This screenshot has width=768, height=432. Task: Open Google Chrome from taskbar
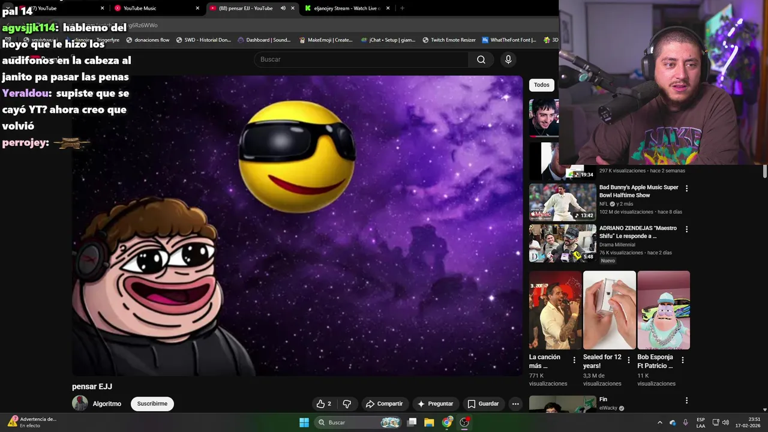447,422
